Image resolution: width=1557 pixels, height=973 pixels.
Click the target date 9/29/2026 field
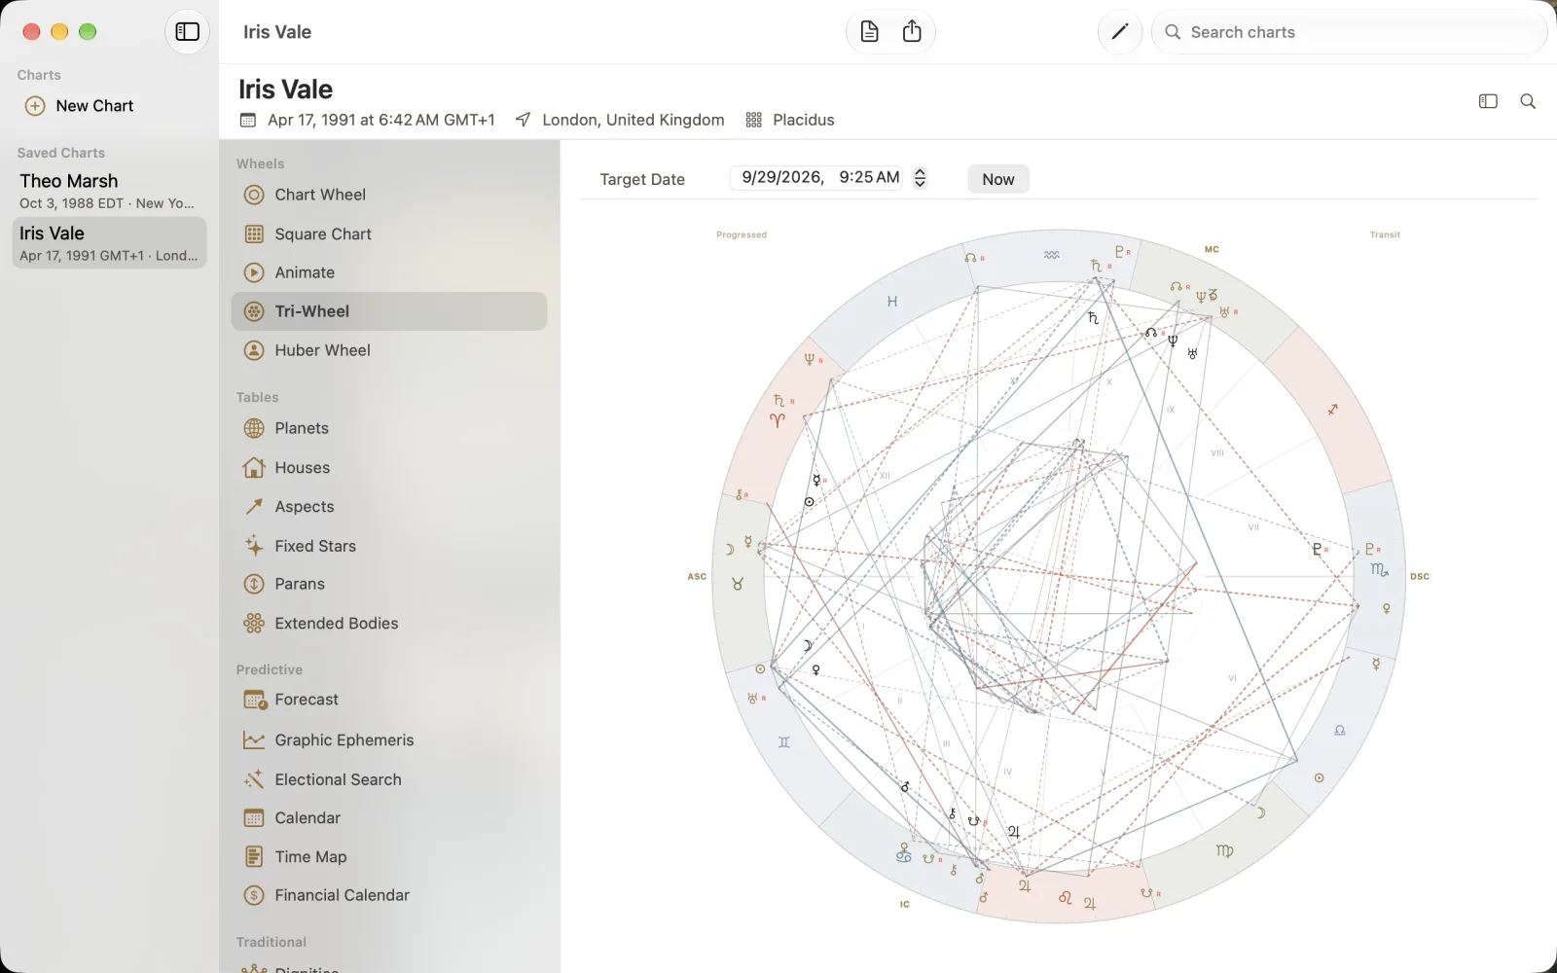pos(782,177)
